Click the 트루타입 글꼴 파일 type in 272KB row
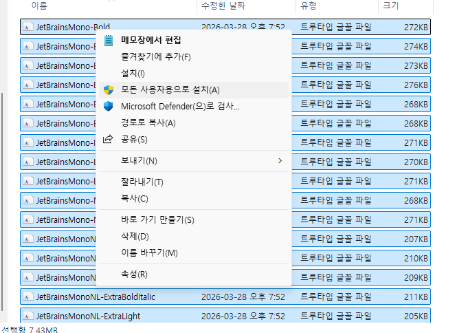Screen dimensions: 457x333 336,27
